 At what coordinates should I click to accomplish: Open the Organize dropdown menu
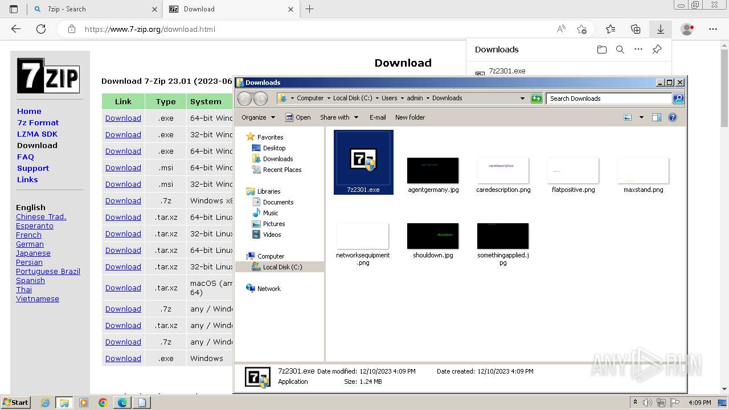pyautogui.click(x=258, y=117)
